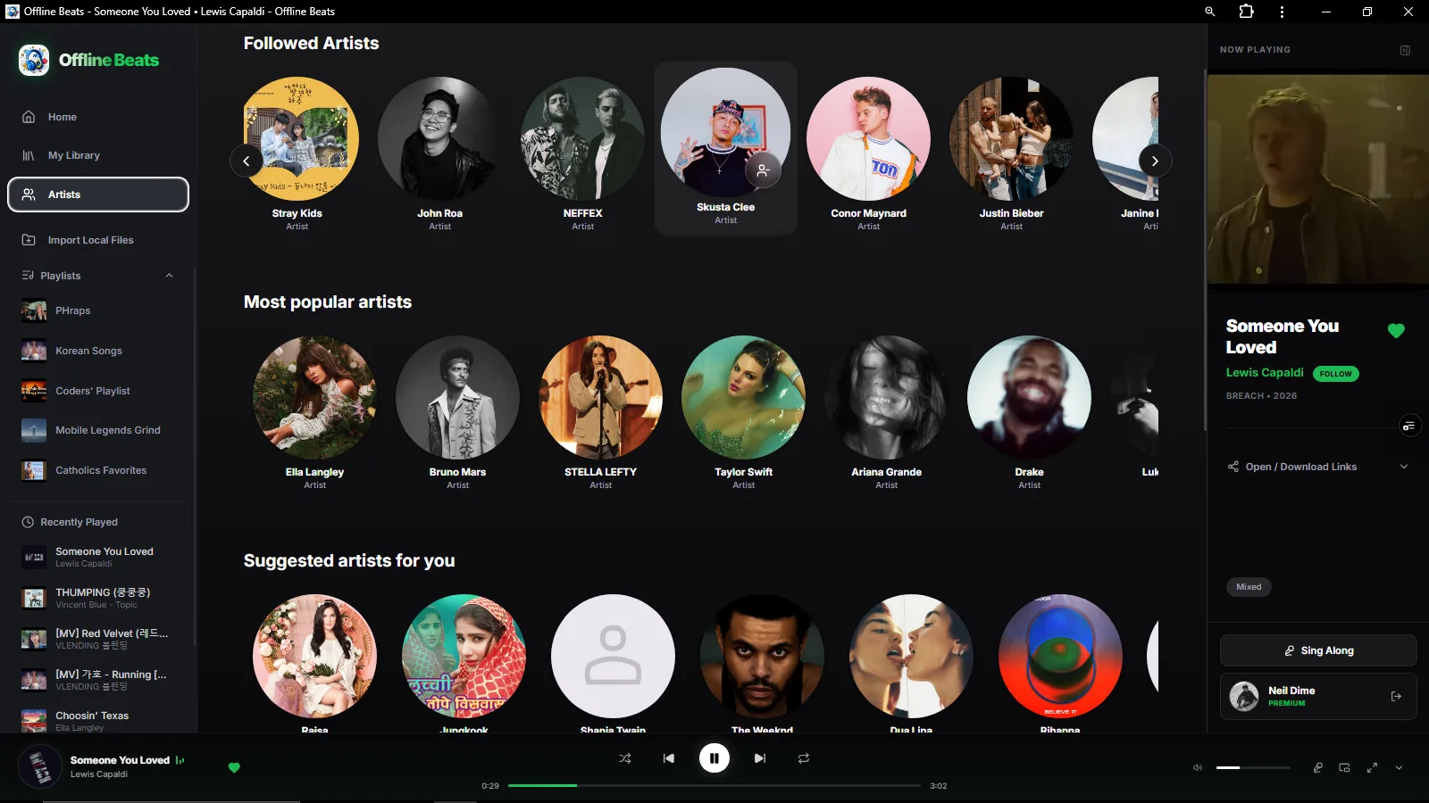Skip to previous track
This screenshot has width=1429, height=803.
669,758
